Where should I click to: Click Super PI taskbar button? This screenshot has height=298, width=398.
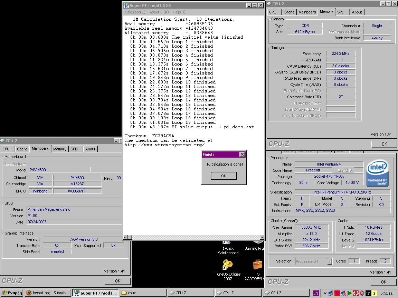tap(95, 293)
